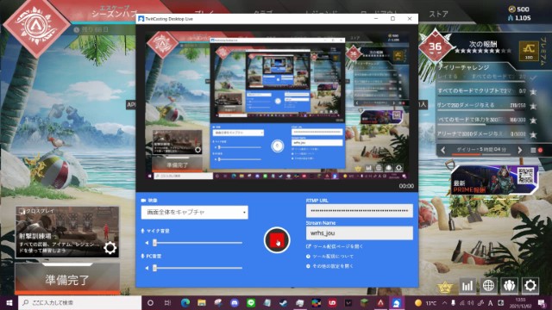Go to previous daily challenge page arrow

click(x=443, y=150)
